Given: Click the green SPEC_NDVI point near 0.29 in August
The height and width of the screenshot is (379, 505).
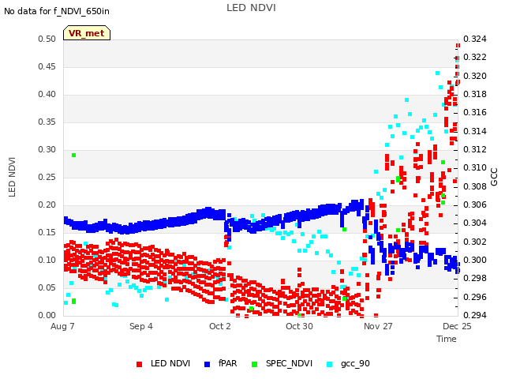Looking at the screenshot, I should 73,156.
